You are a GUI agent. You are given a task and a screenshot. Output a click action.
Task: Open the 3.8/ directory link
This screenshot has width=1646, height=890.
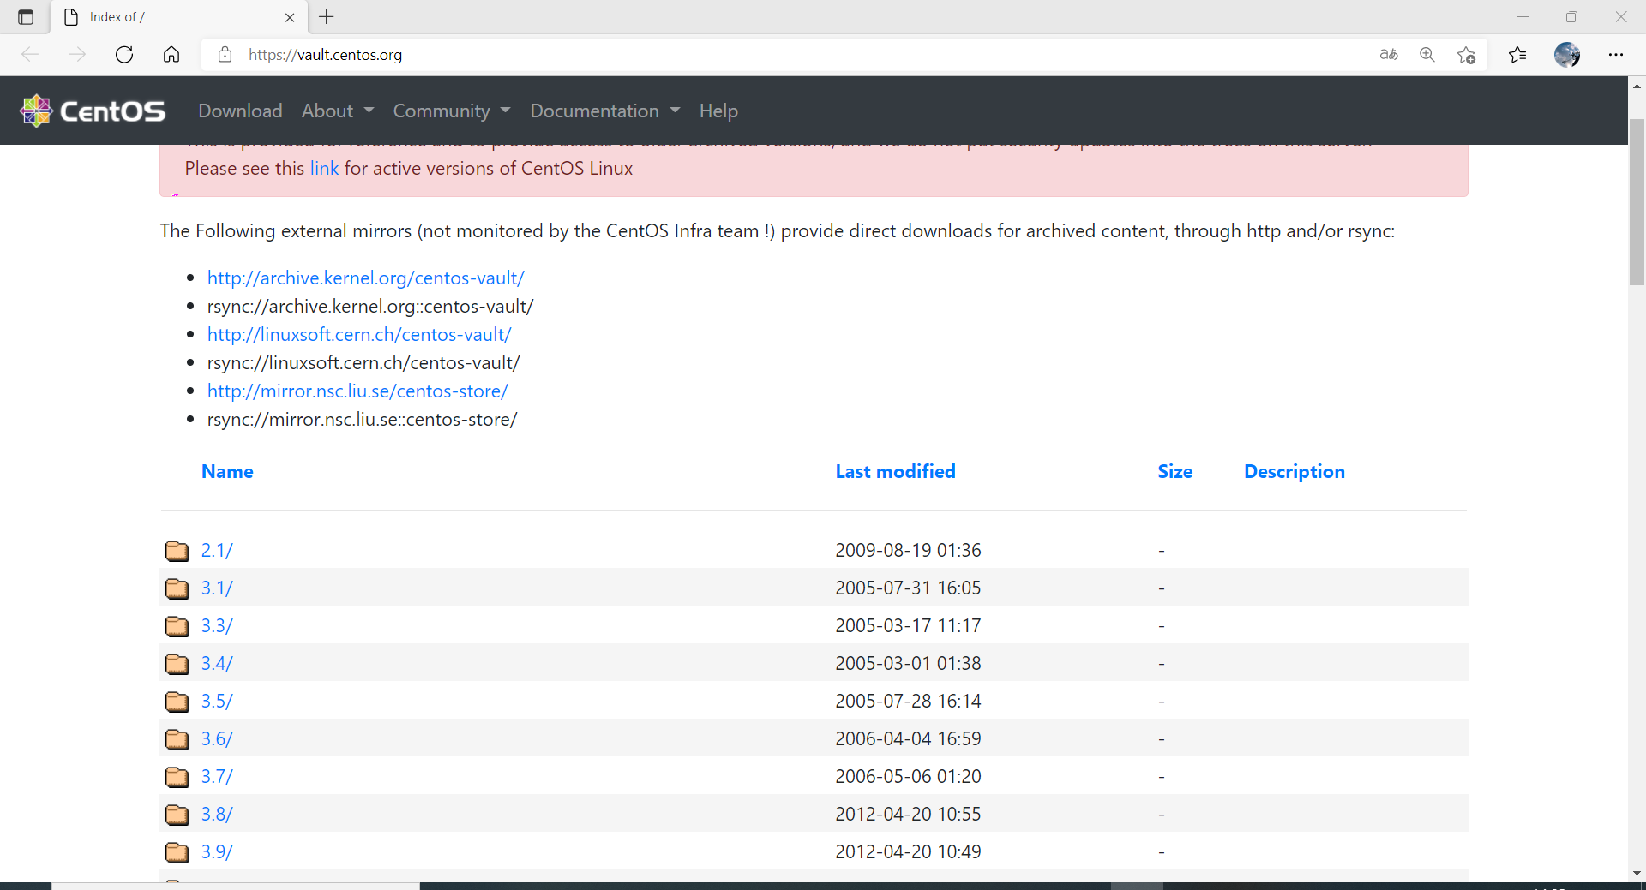(217, 814)
